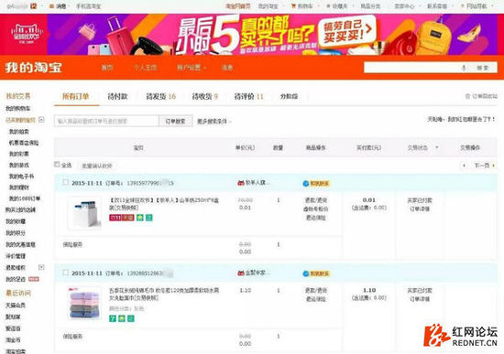The width and height of the screenshot is (504, 354).
Task: Open the 交易状态 column dropdown arrow
Action: [437, 147]
